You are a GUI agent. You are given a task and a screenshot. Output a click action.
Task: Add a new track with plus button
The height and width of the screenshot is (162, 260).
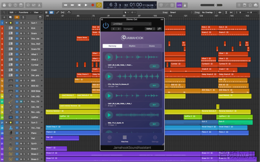4,17
